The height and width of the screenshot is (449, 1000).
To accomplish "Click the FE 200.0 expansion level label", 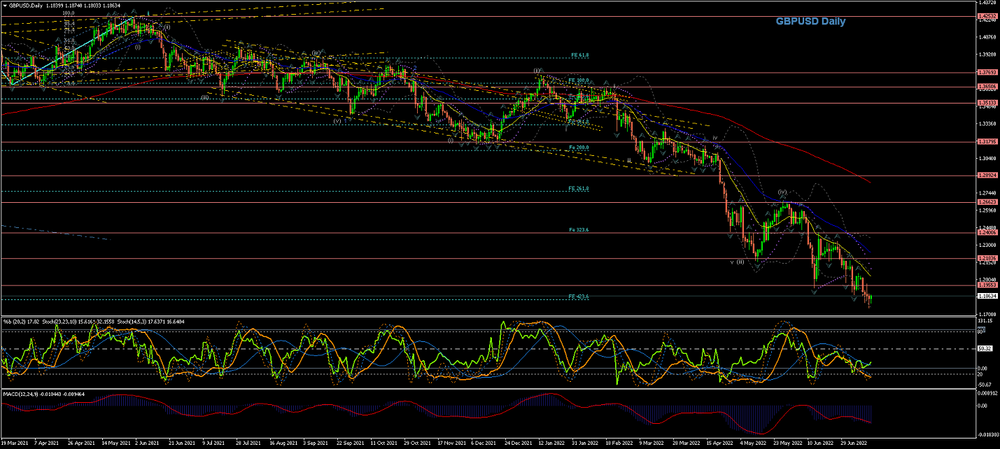I will point(579,148).
